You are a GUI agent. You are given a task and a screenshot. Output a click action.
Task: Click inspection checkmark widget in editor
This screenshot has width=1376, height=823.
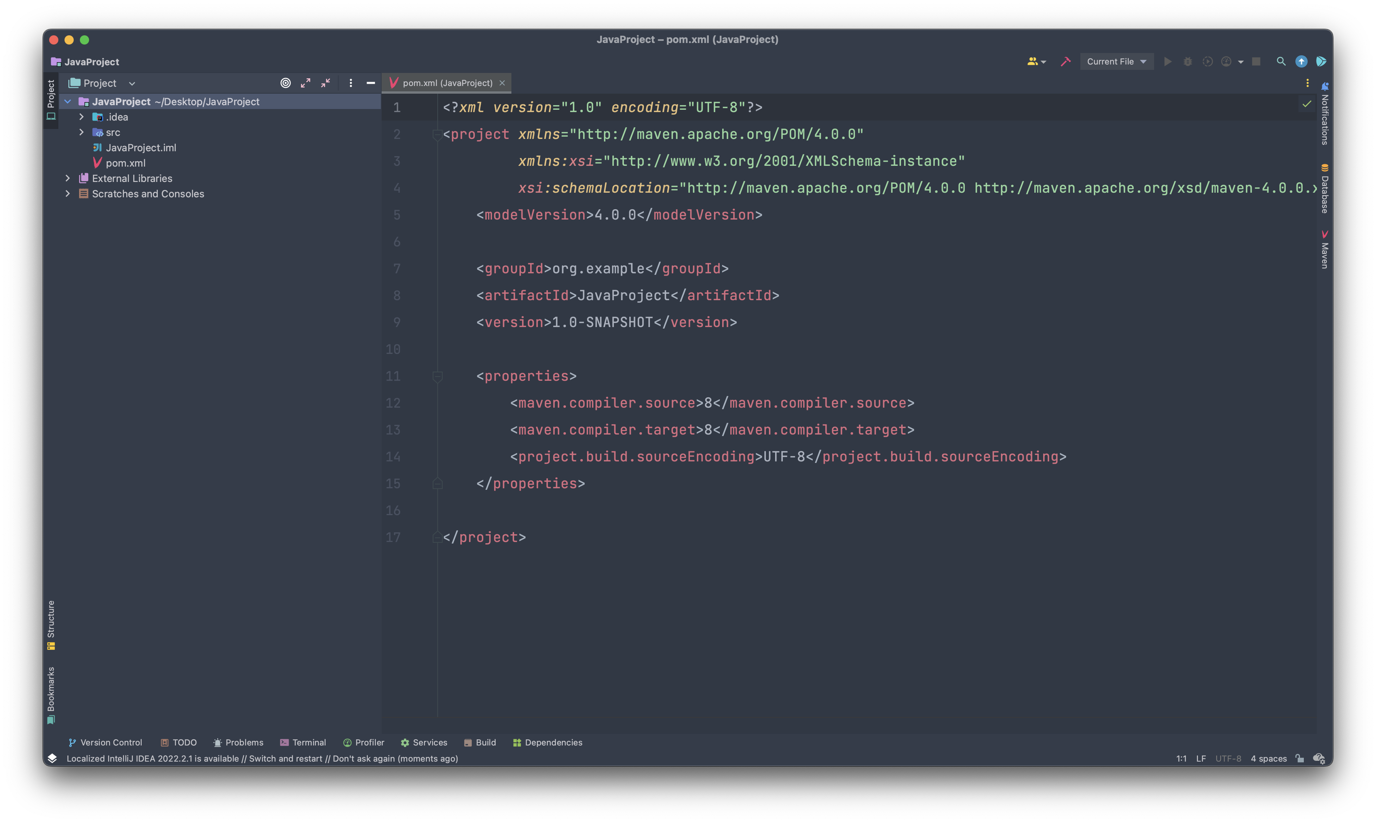click(1307, 104)
